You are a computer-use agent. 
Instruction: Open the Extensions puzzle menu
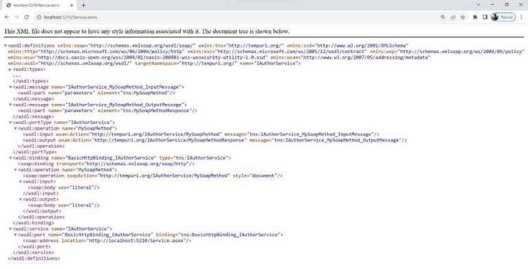click(475, 17)
